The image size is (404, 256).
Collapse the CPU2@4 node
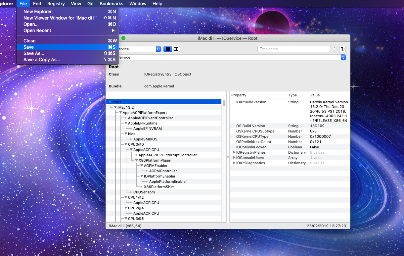(x=126, y=208)
